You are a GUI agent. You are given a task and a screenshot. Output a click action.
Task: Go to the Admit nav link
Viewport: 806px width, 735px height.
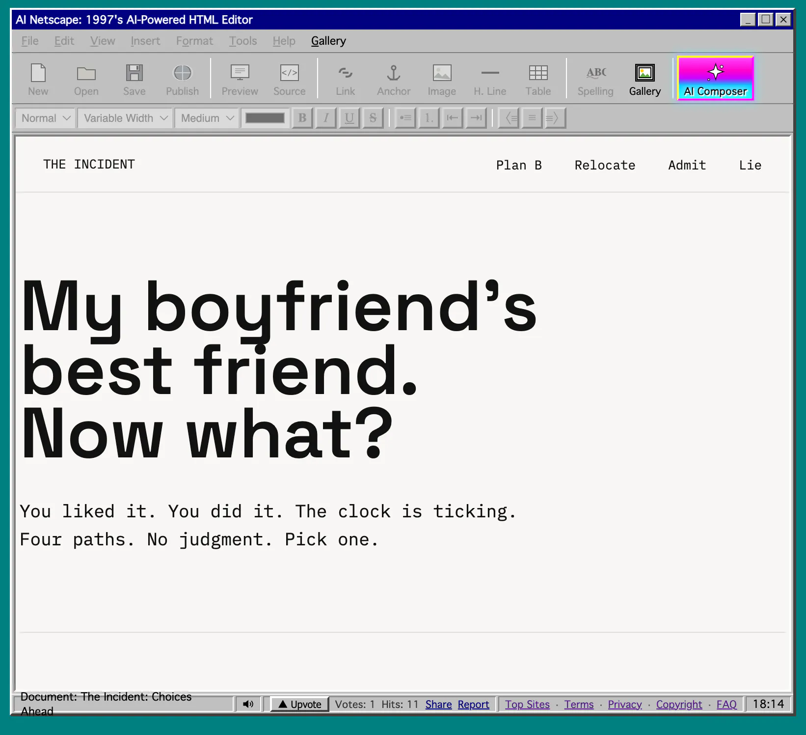click(687, 165)
